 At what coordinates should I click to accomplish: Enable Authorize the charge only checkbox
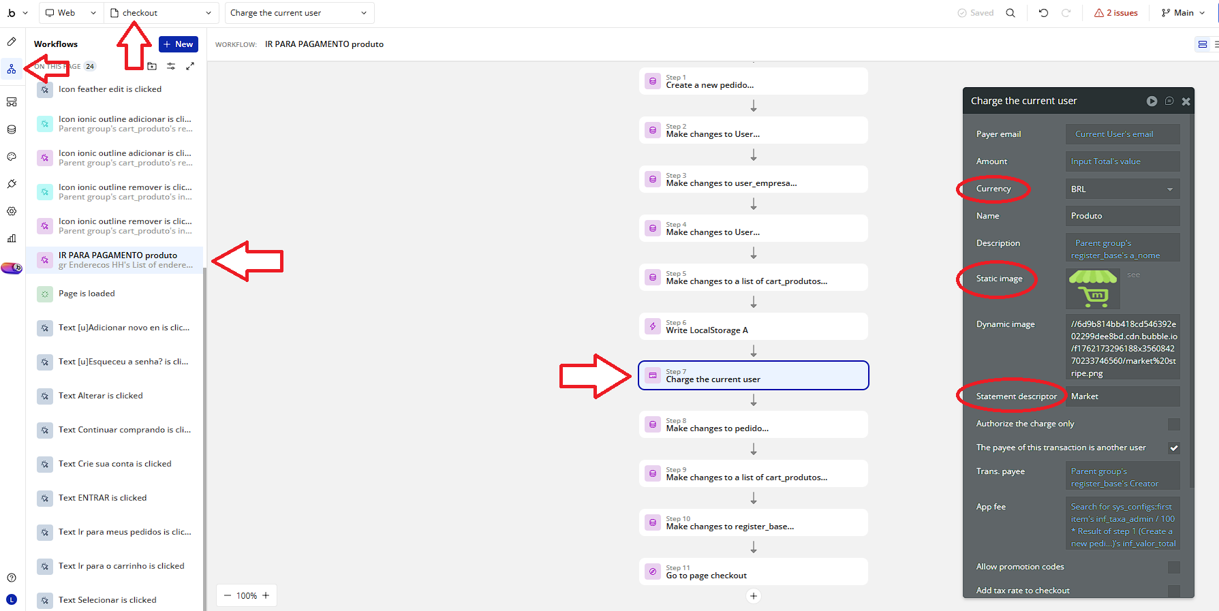pyautogui.click(x=1173, y=424)
